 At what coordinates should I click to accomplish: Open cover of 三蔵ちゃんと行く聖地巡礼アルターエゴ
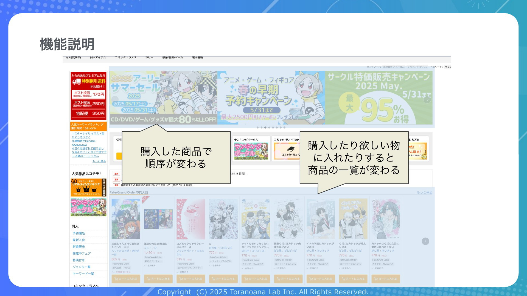point(126,219)
